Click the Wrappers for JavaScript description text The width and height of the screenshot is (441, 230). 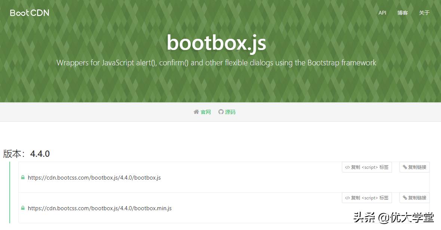click(216, 63)
